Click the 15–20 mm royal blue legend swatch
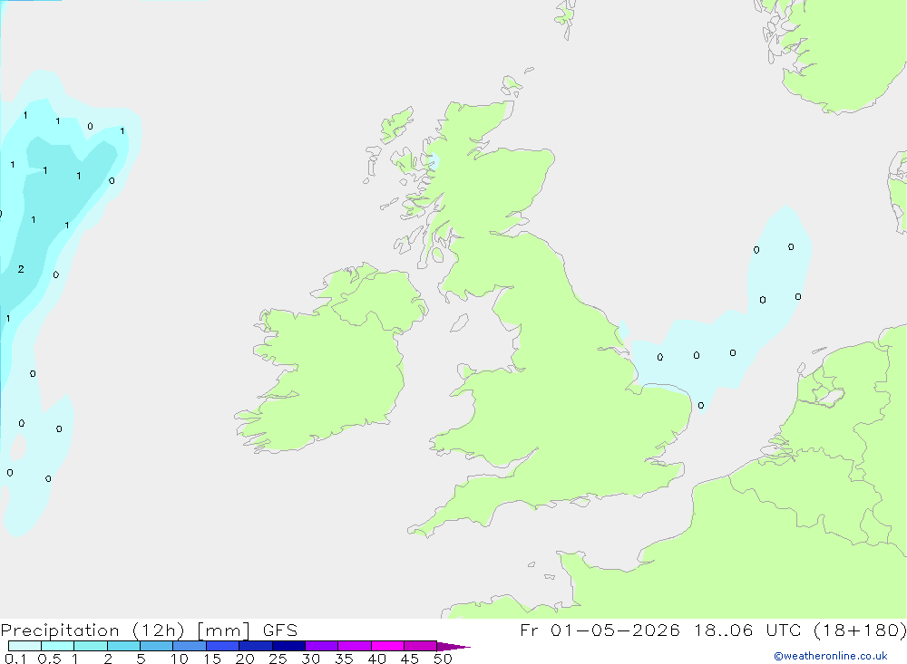 222,646
